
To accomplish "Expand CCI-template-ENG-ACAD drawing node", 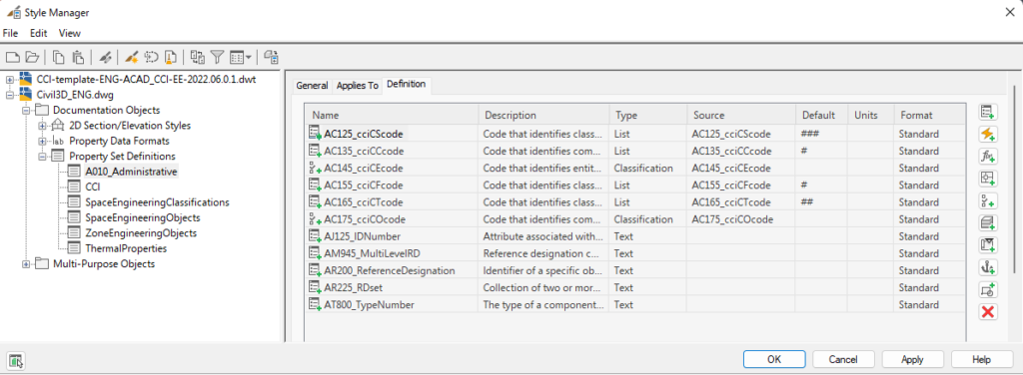I will [9, 80].
